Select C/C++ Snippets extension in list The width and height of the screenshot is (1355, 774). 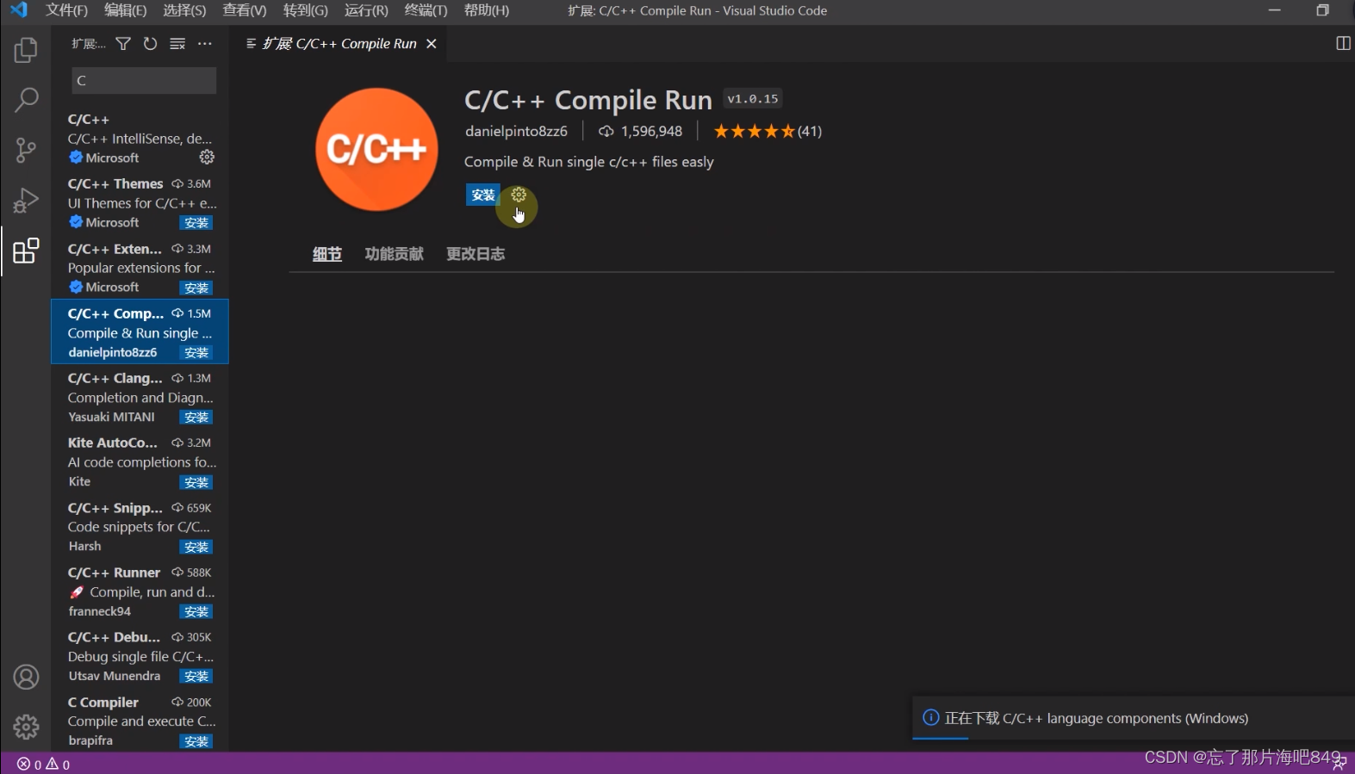(x=140, y=526)
